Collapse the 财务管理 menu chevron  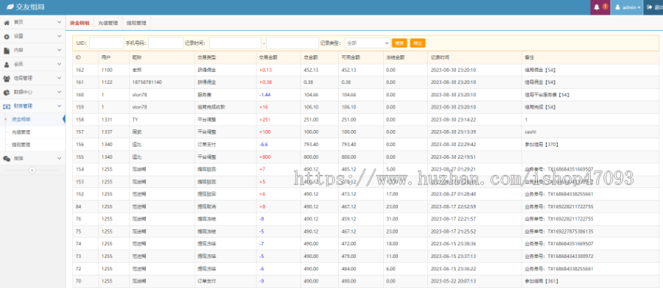pyautogui.click(x=59, y=106)
